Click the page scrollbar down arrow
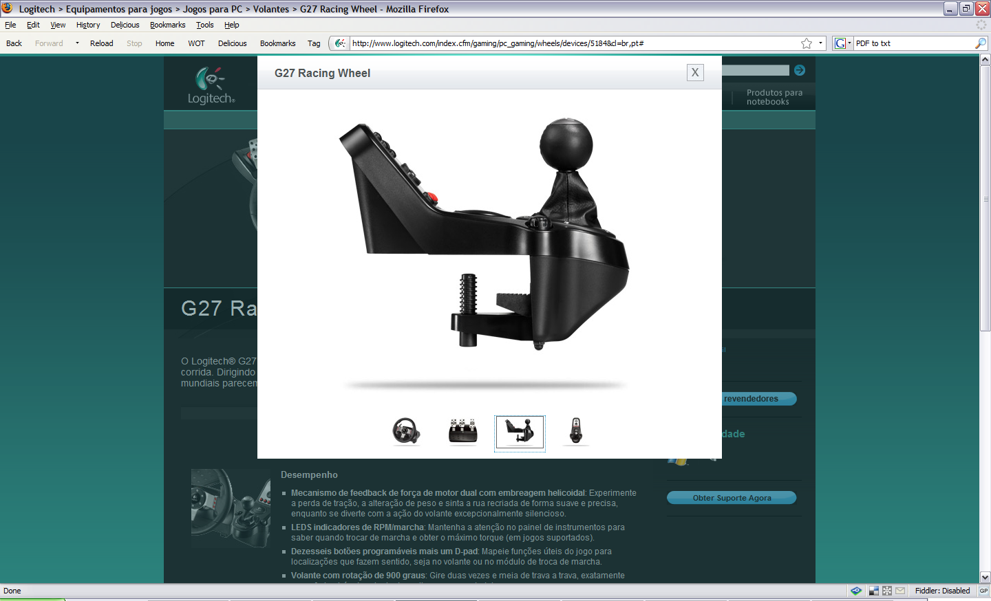 (x=985, y=577)
